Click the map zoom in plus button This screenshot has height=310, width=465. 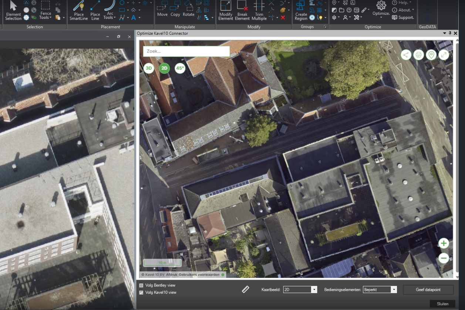pos(444,243)
